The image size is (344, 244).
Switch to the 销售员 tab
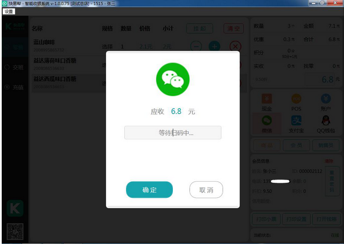coord(326,145)
